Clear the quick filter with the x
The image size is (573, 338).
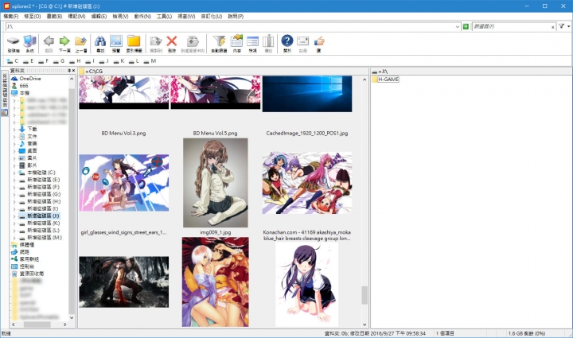(x=552, y=27)
